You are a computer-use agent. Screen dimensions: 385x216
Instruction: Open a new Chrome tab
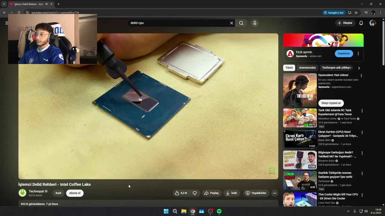[x=58, y=4]
